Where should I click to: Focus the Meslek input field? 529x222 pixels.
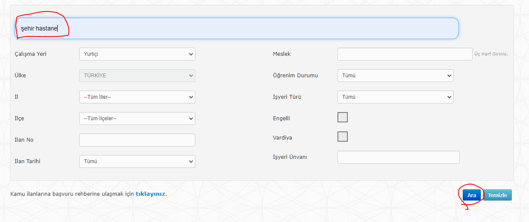[x=405, y=54]
